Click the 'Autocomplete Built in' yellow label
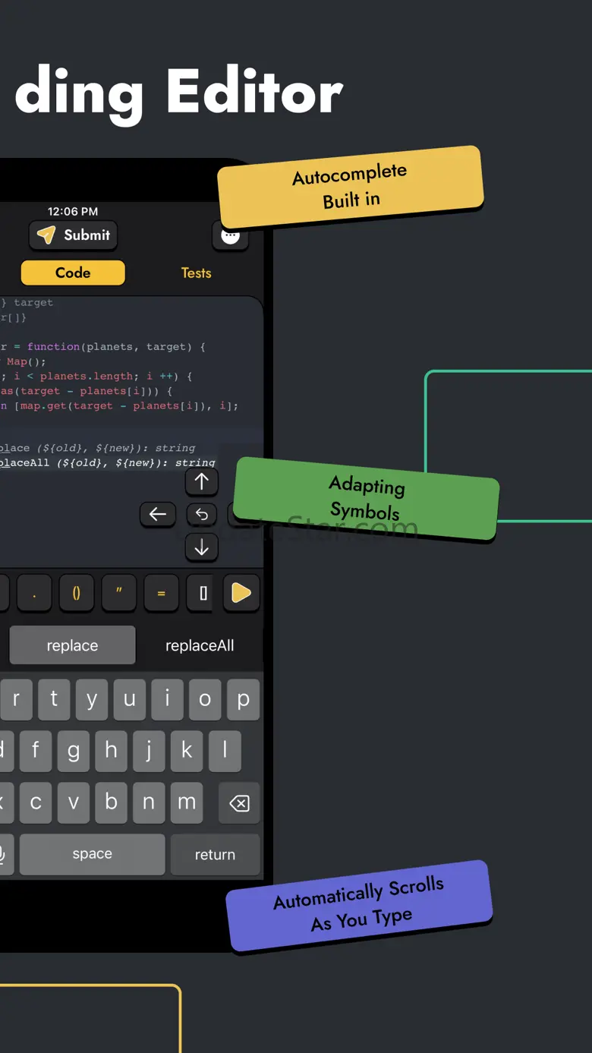 coord(351,187)
